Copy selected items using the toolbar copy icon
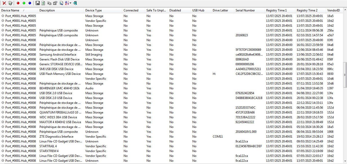The width and height of the screenshot is (347, 164). point(49,3)
